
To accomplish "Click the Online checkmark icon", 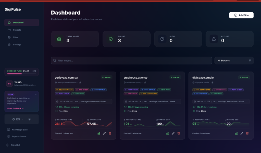I will coord(111,39).
